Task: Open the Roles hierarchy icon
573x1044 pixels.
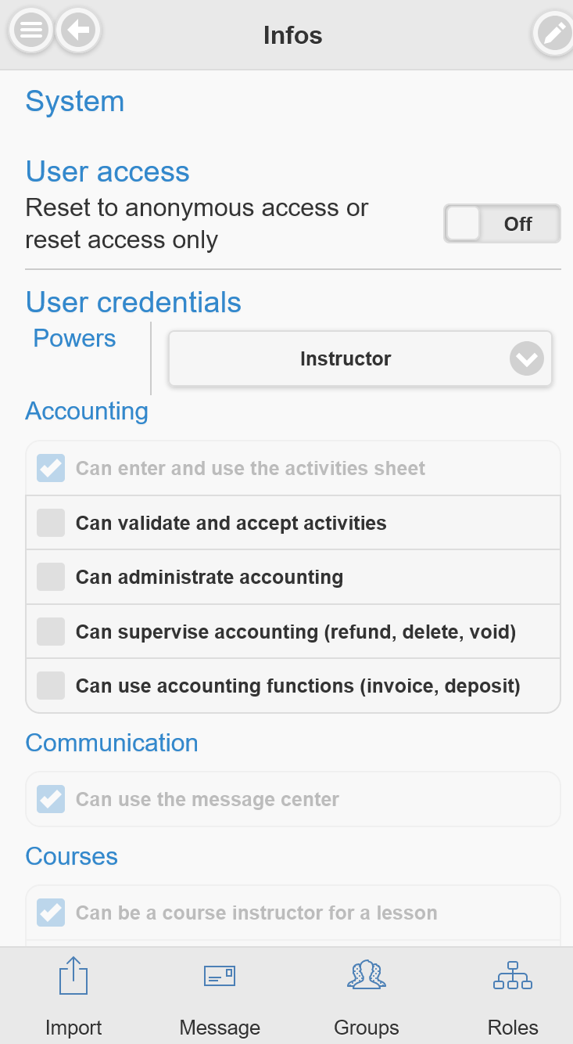Action: click(513, 976)
